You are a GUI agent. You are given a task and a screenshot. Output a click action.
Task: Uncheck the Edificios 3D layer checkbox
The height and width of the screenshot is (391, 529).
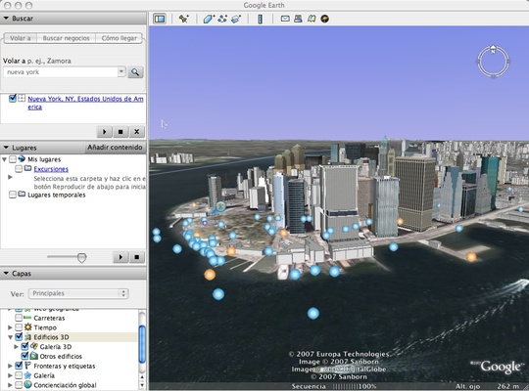click(19, 336)
